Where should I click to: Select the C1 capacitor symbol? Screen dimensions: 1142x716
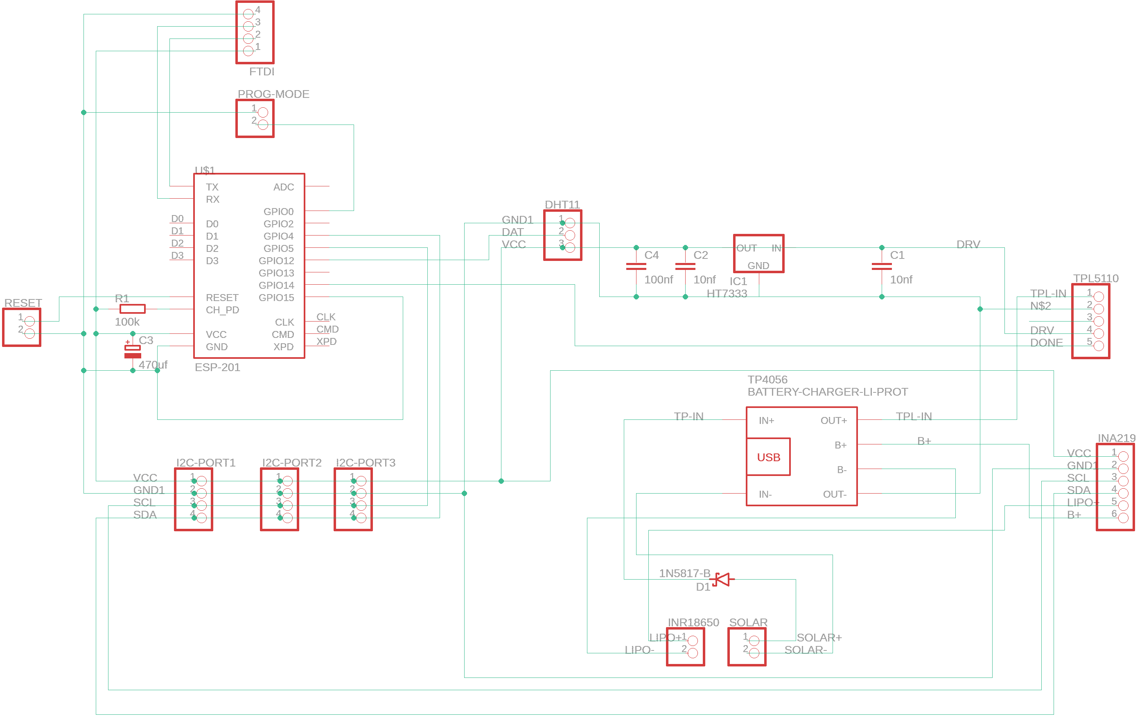pos(881,267)
